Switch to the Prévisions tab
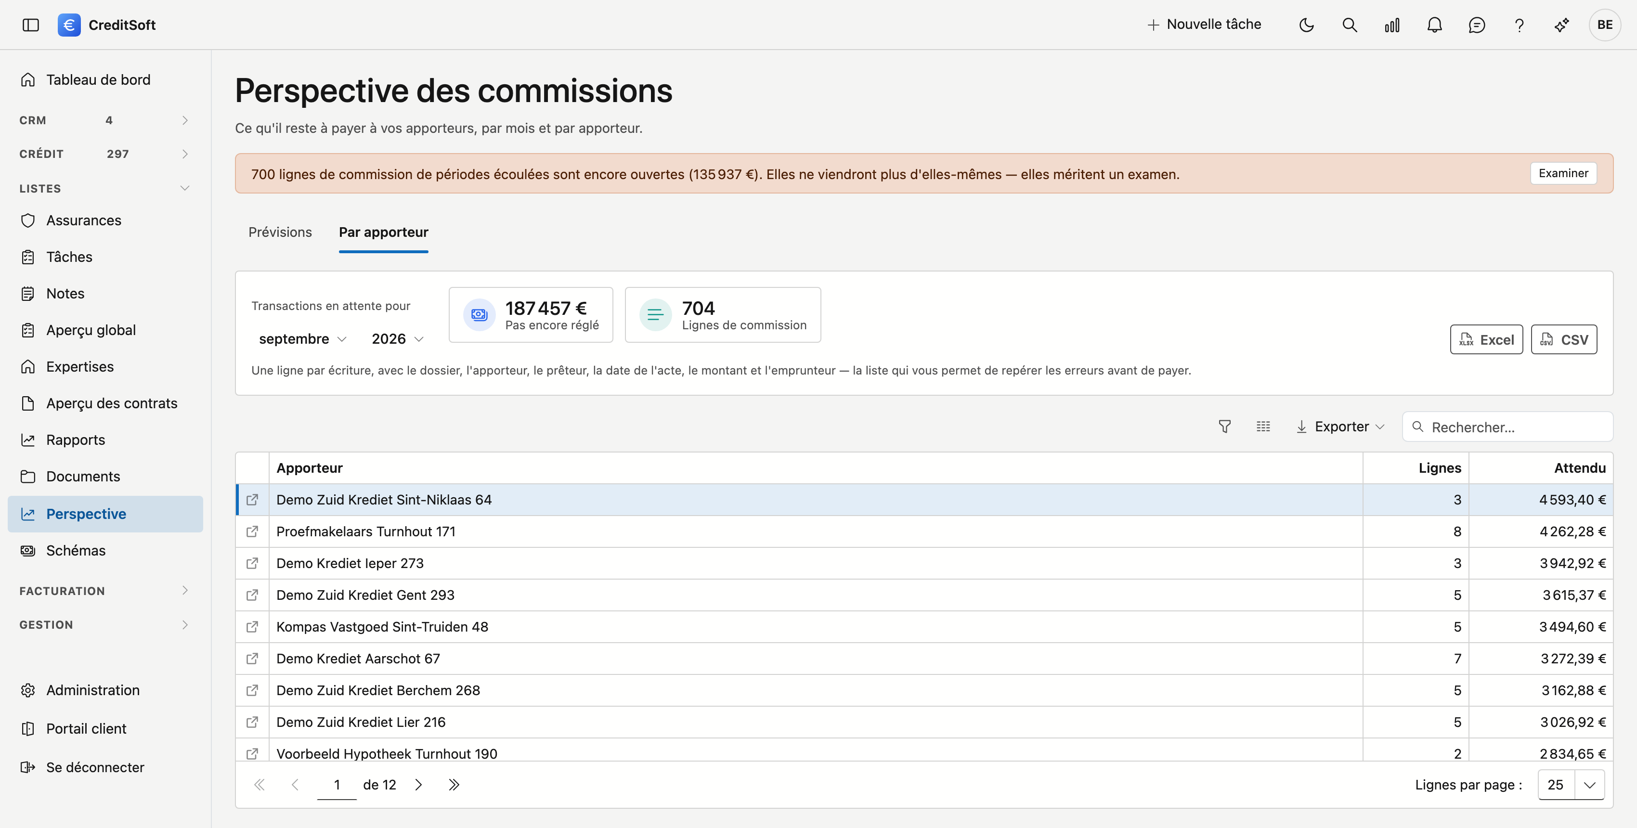The image size is (1637, 828). tap(280, 232)
